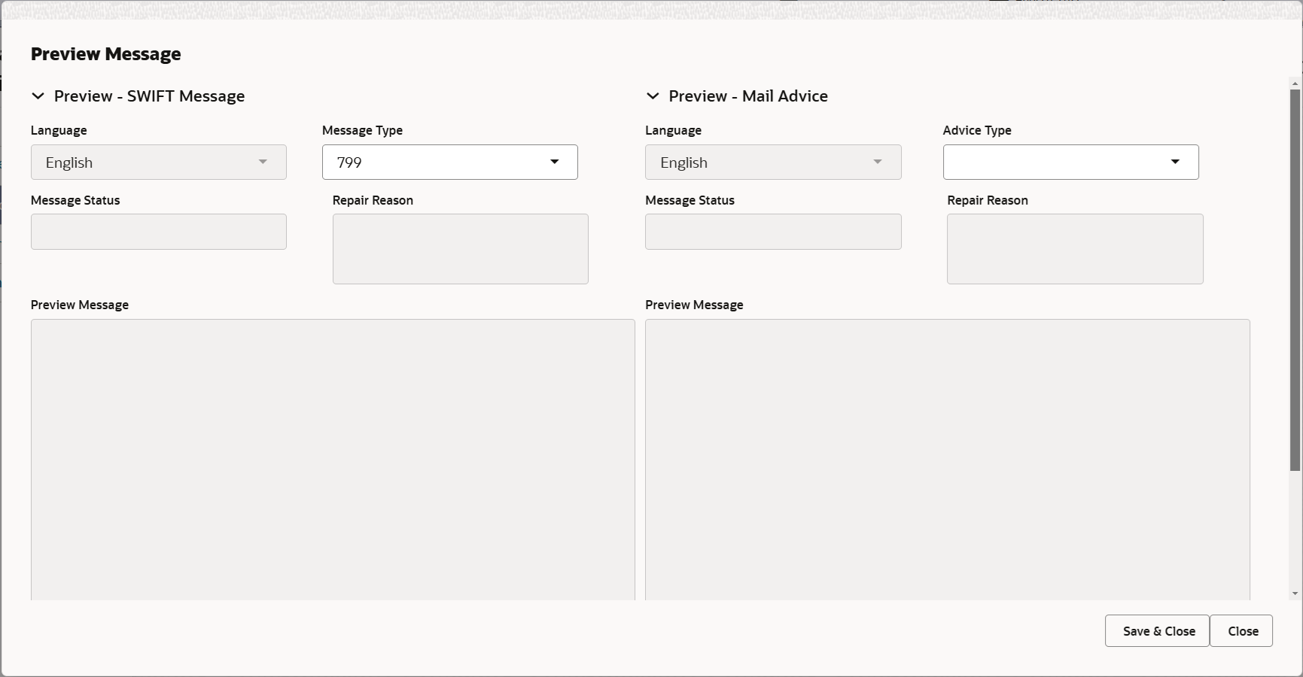Click the Close button
Viewport: 1303px width, 677px height.
click(1242, 631)
